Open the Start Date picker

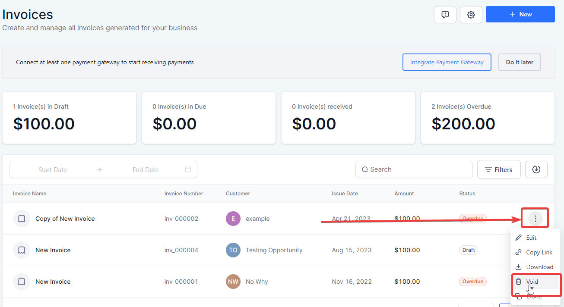click(53, 169)
